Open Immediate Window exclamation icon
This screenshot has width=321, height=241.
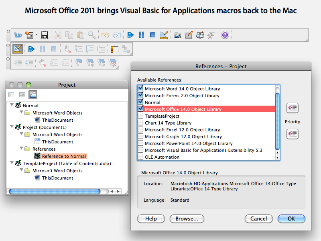114,49
